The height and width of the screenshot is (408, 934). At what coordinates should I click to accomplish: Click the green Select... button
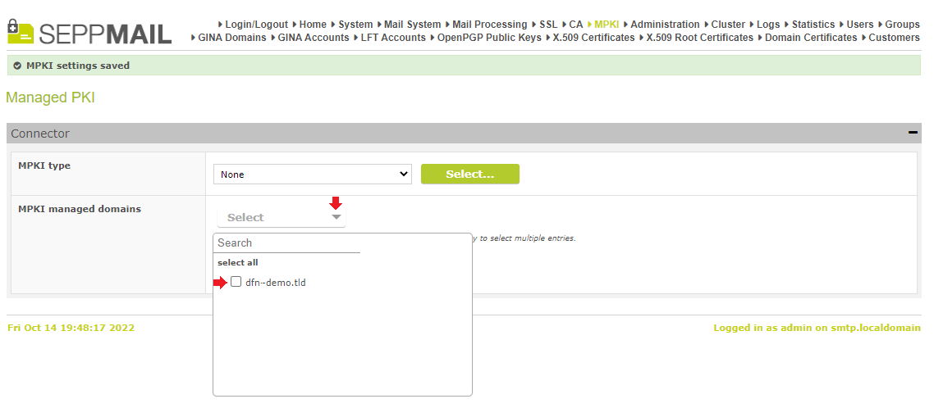470,174
